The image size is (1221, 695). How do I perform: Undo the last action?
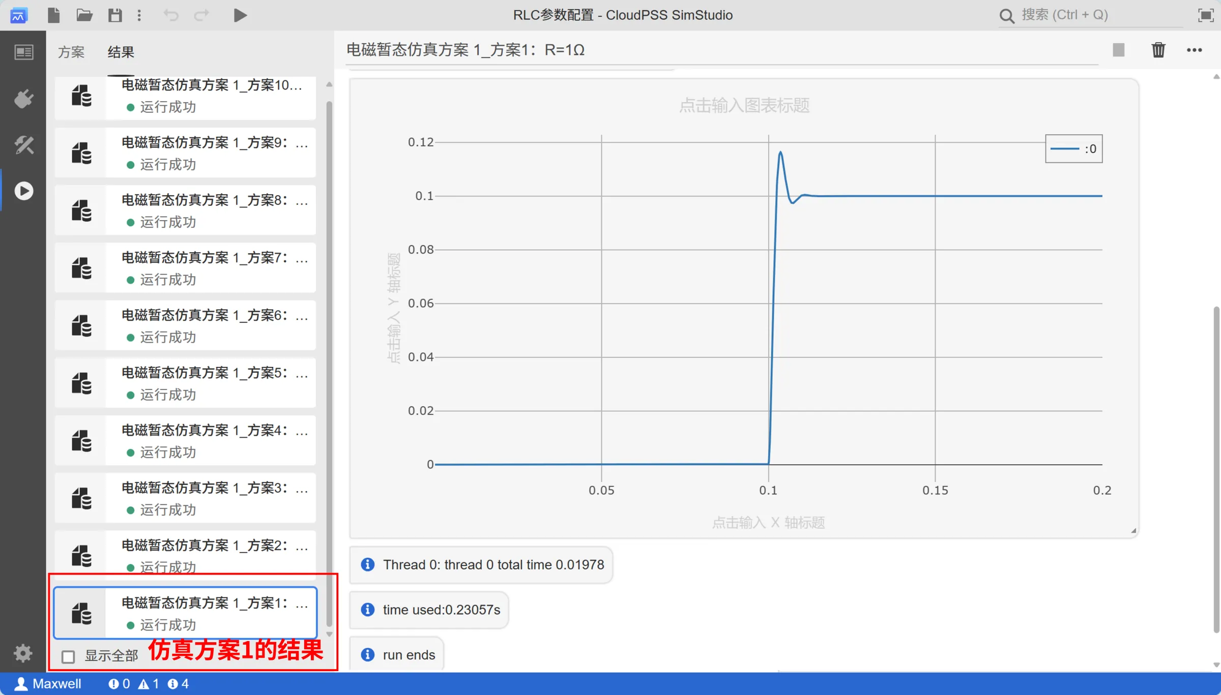pos(171,15)
